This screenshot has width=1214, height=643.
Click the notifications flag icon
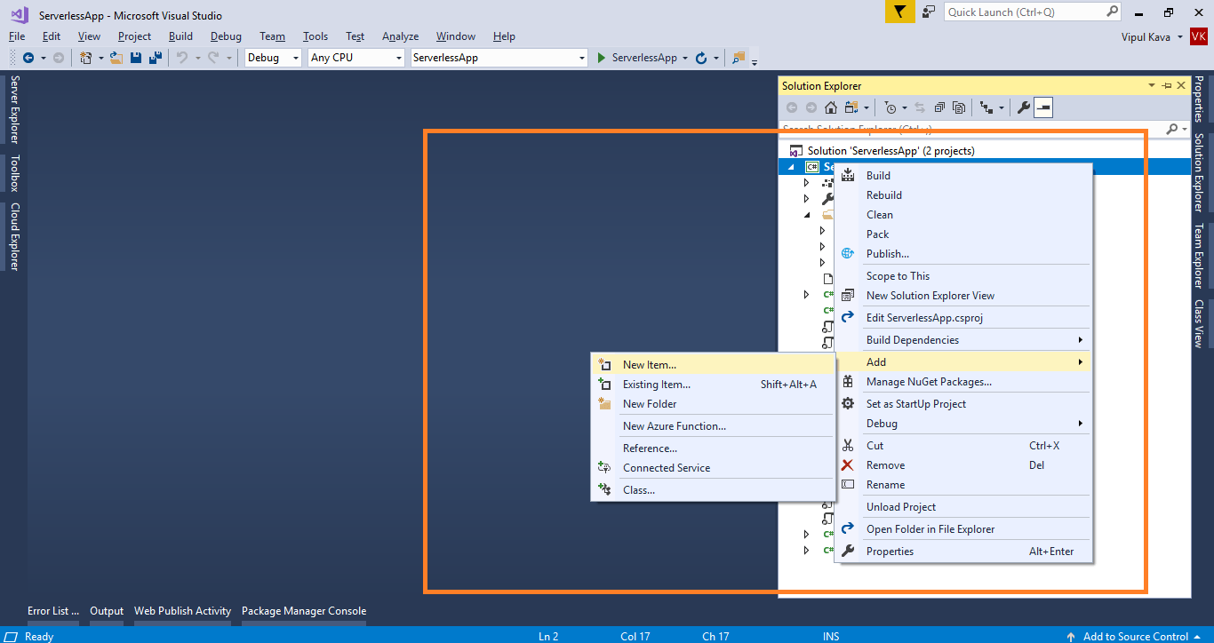click(x=899, y=12)
